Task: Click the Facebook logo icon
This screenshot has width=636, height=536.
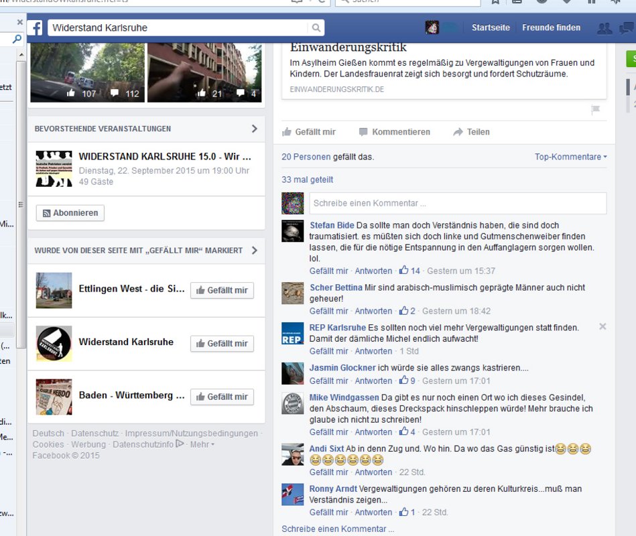Action: point(36,27)
